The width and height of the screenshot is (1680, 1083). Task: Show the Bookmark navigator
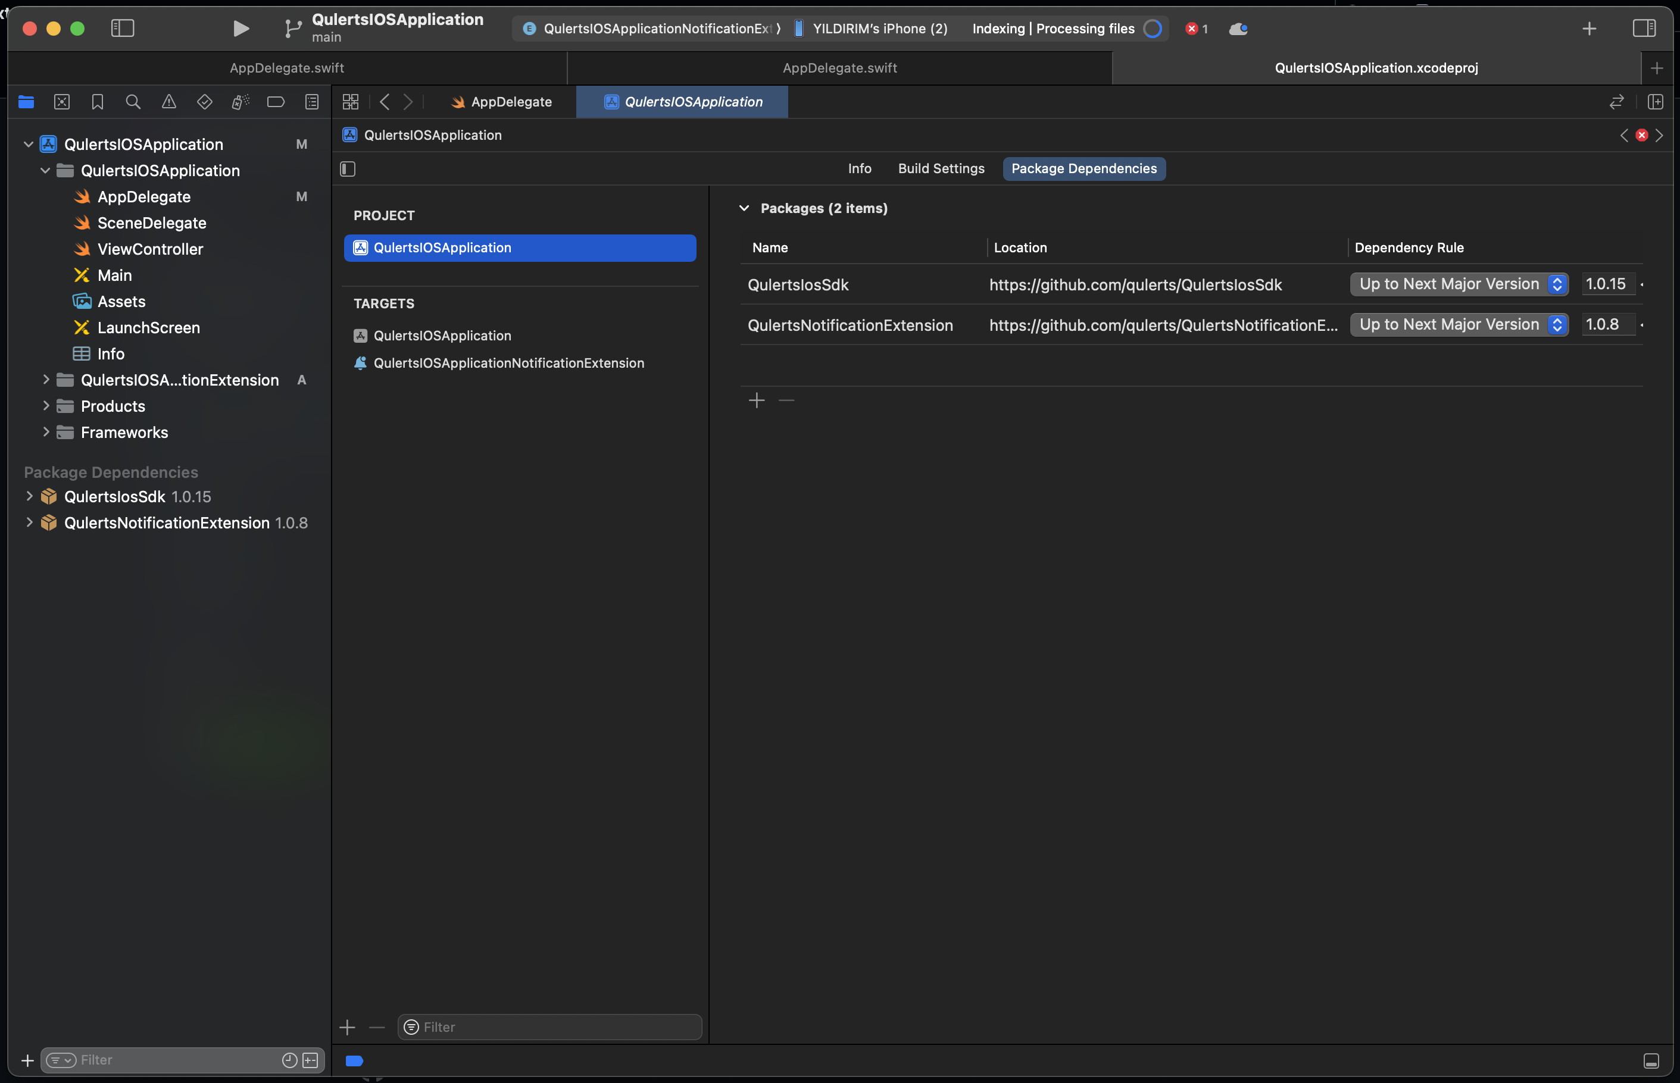click(98, 102)
